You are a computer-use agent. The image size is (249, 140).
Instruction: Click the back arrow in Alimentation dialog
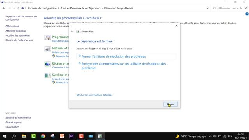tap(72, 31)
